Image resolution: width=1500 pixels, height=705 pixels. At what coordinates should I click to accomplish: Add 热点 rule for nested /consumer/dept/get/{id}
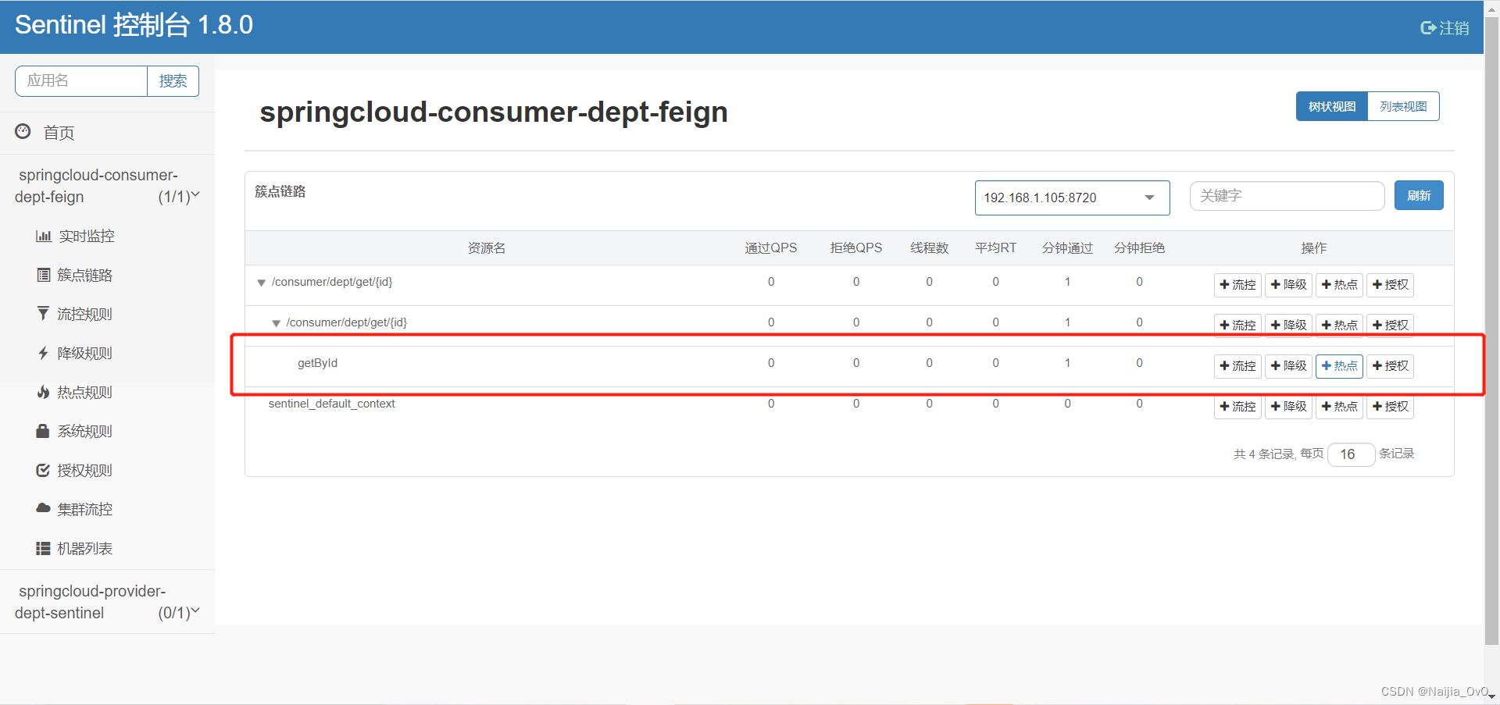click(x=1339, y=326)
